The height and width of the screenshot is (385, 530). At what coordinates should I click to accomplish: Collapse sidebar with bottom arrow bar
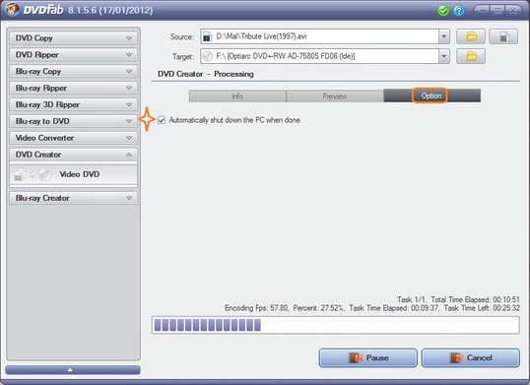pos(73,370)
